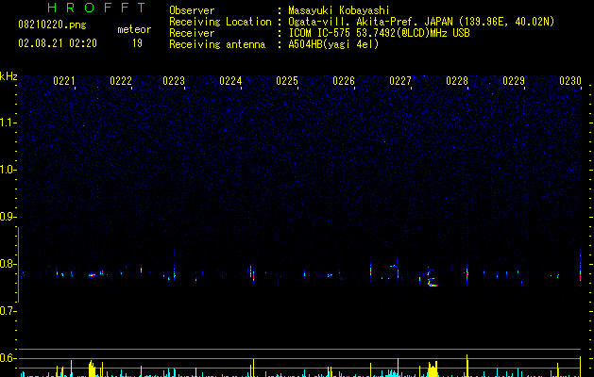The height and width of the screenshot is (377, 594).
Task: Click the 0227 time marker
Action: click(x=400, y=81)
